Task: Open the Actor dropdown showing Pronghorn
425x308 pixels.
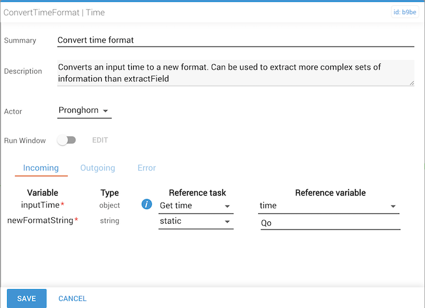Action: click(x=84, y=111)
